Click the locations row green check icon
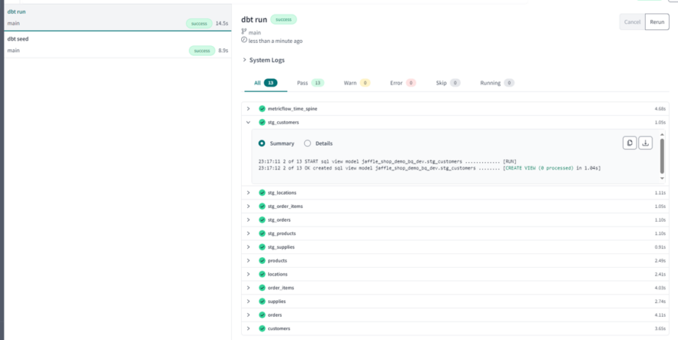Viewport: 678px width, 340px height. coord(262,274)
